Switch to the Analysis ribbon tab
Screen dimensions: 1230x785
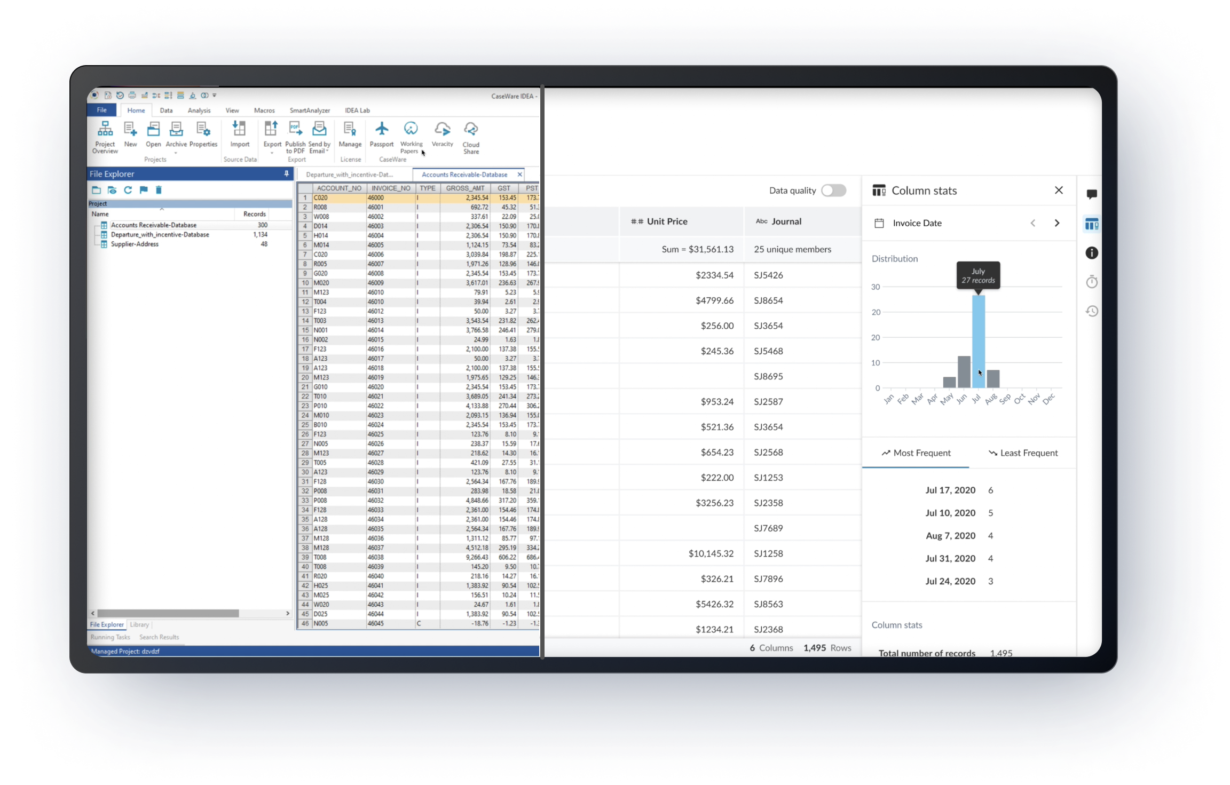199,110
